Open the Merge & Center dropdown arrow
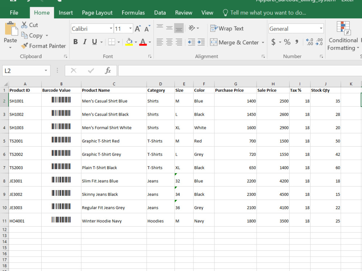 [263, 42]
